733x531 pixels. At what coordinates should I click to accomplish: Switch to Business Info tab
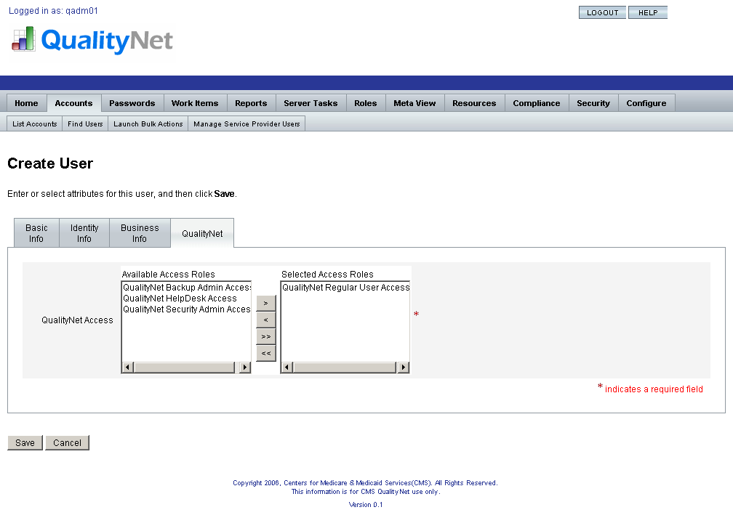pos(140,233)
